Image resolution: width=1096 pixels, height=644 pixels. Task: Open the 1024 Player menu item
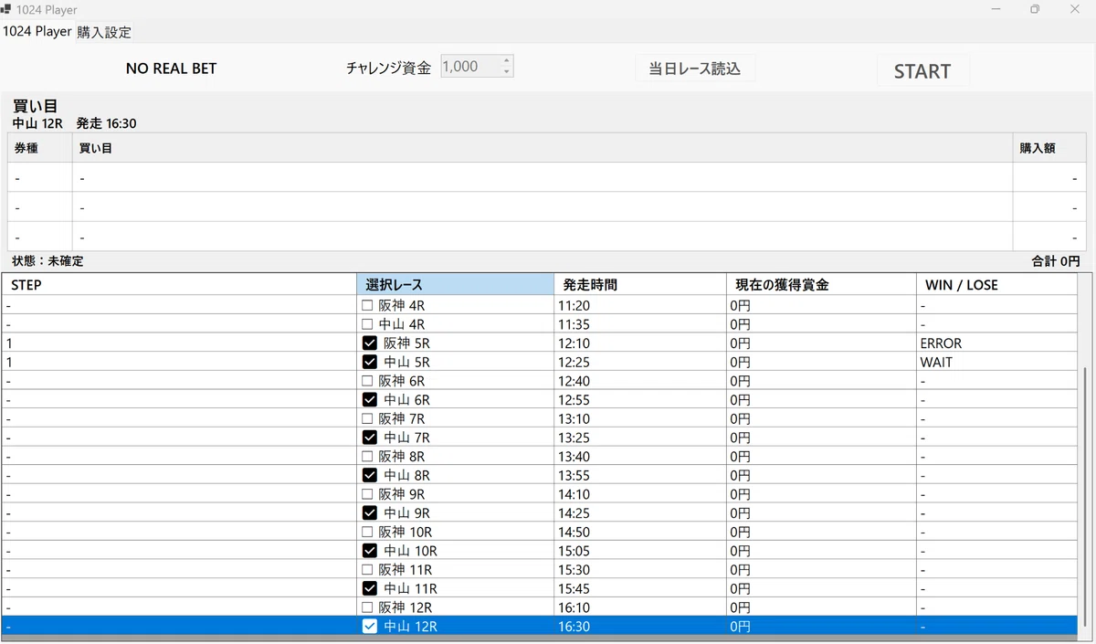pyautogui.click(x=37, y=31)
